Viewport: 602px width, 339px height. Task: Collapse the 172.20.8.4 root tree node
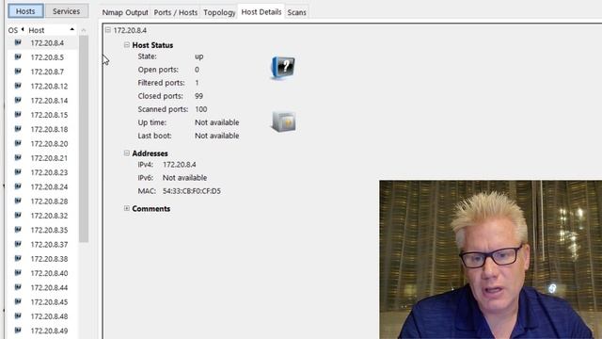[108, 30]
